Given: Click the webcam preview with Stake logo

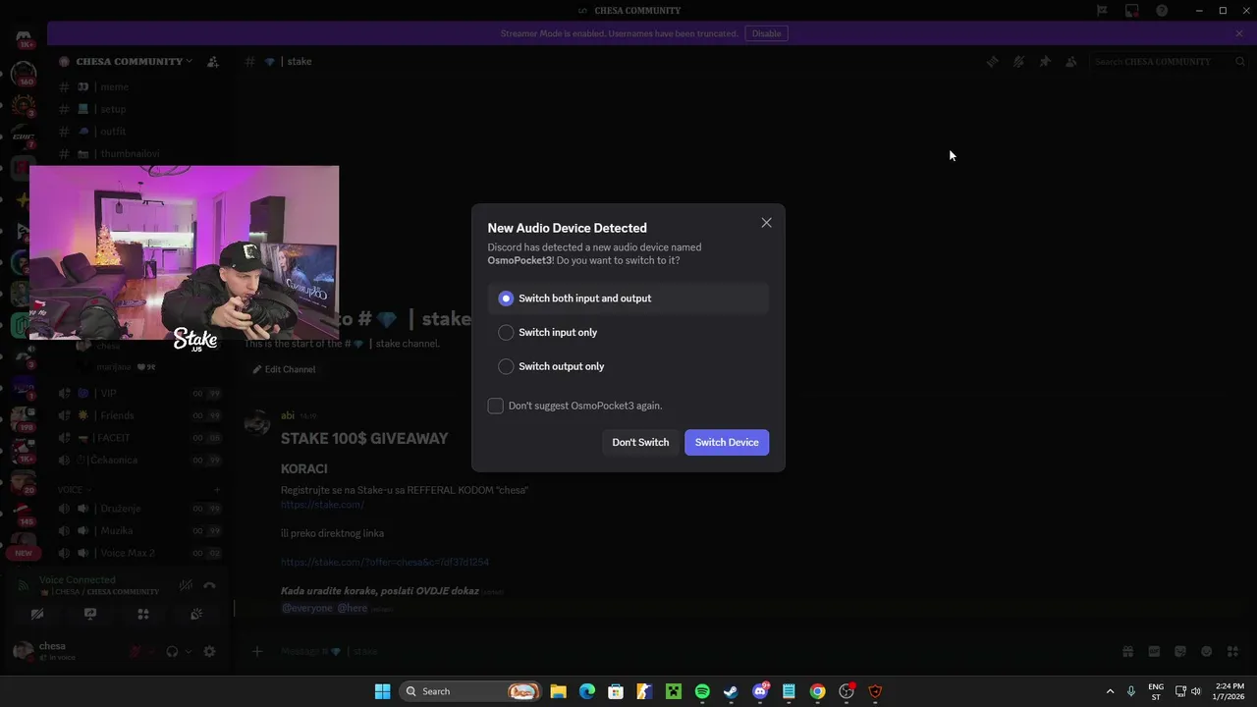Looking at the screenshot, I should coord(184,252).
